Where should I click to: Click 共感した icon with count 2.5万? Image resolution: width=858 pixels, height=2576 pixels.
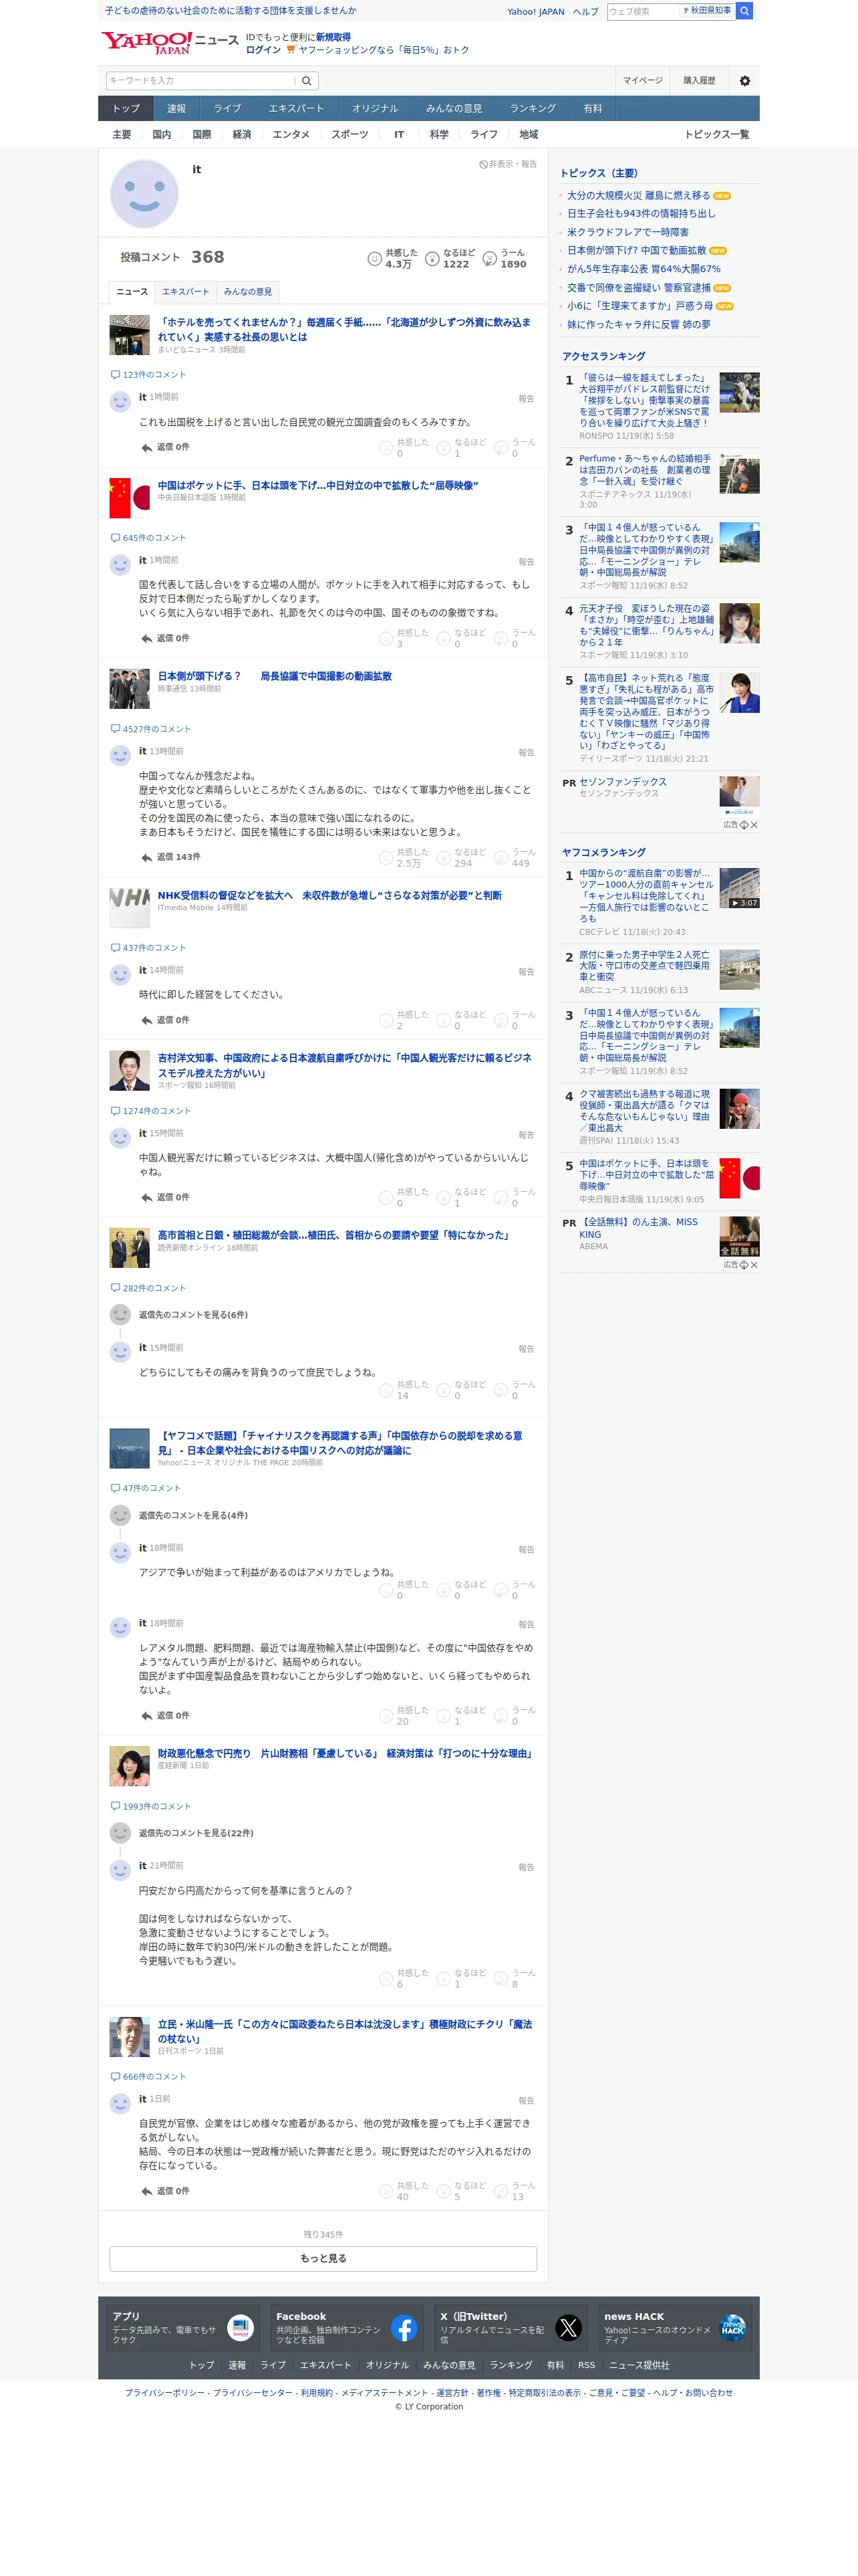click(386, 857)
